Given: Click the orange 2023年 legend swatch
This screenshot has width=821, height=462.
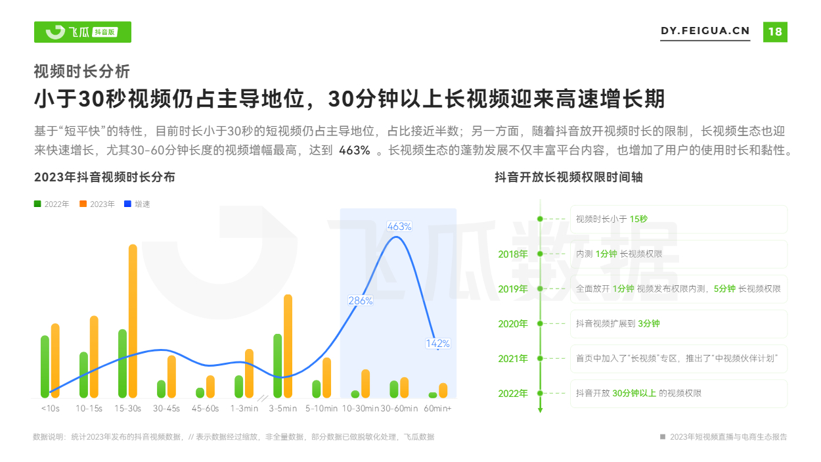Looking at the screenshot, I should [x=83, y=204].
